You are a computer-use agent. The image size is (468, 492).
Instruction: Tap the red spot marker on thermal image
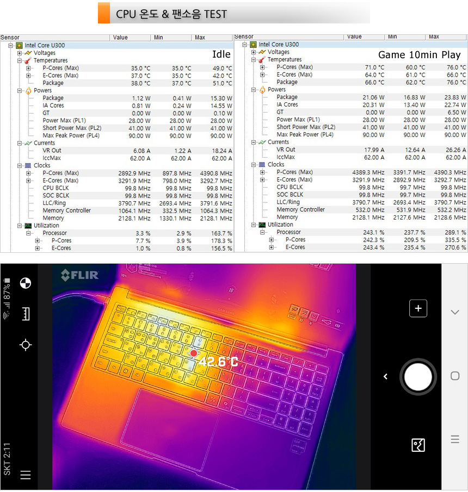tap(194, 353)
